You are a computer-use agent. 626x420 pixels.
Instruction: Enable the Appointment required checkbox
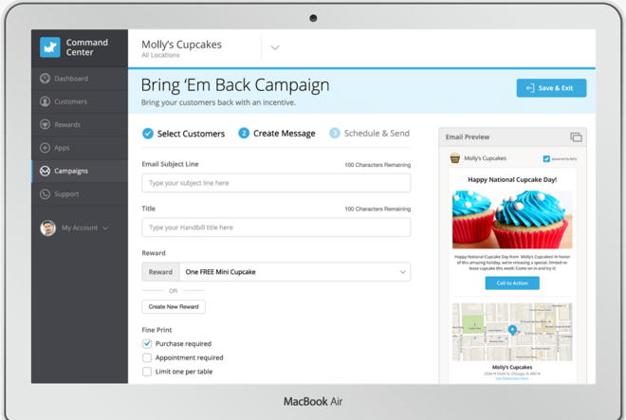[147, 358]
